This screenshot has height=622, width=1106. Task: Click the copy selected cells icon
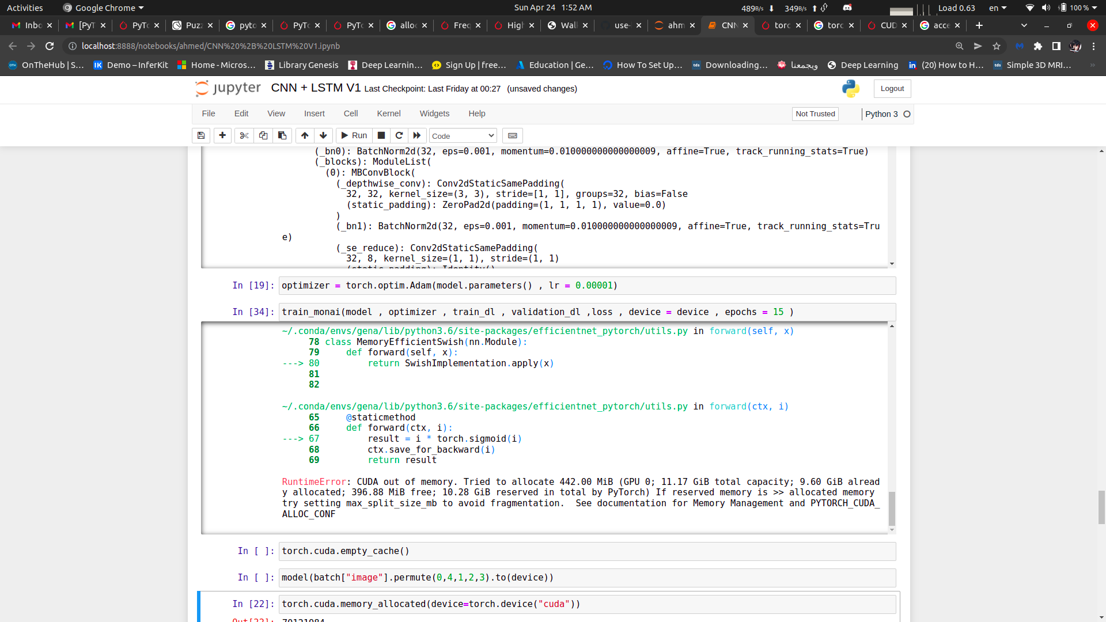263,136
